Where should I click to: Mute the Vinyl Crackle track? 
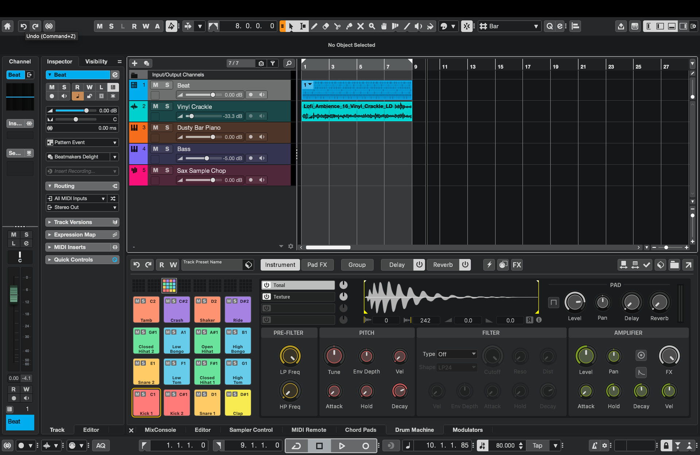click(x=156, y=106)
